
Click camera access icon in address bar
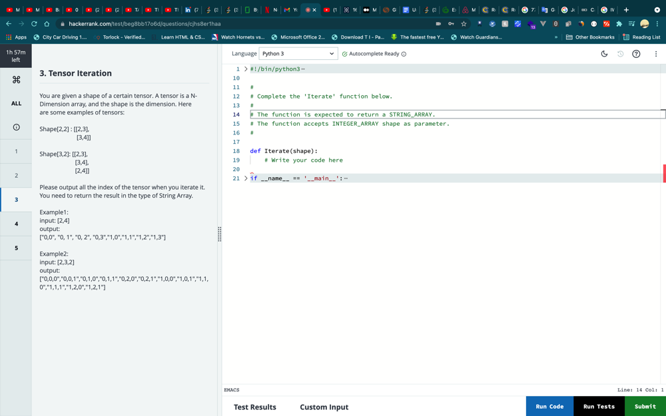coord(438,24)
